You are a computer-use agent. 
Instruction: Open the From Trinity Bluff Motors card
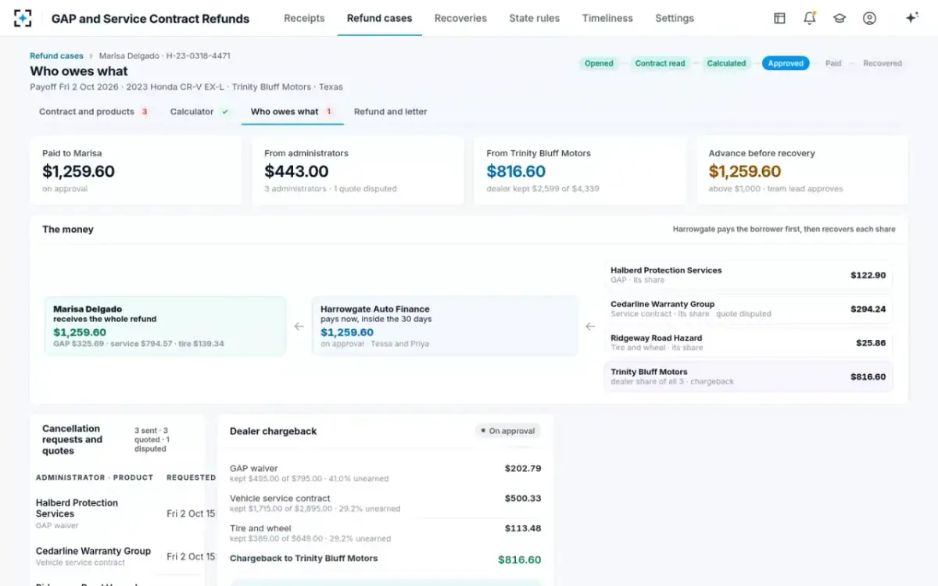point(580,171)
